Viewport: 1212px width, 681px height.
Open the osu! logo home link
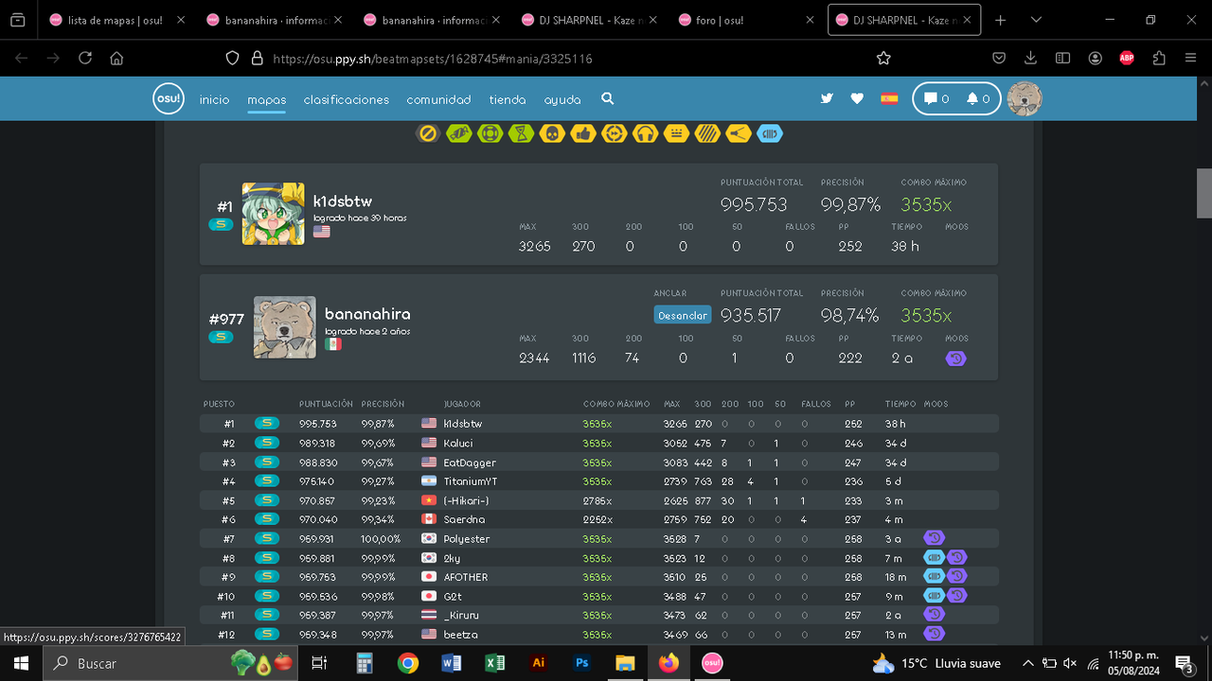pyautogui.click(x=168, y=98)
